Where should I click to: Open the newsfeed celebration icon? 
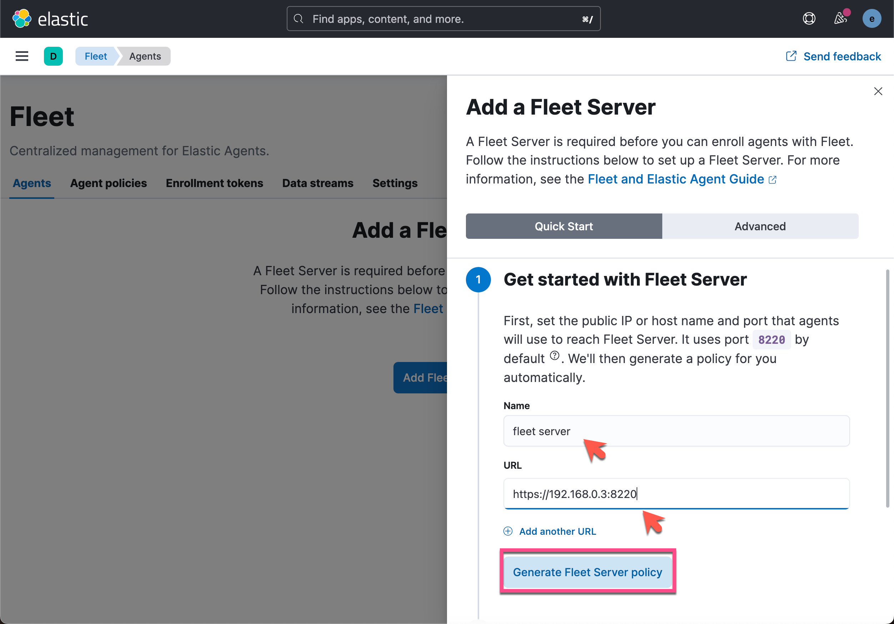tap(840, 19)
